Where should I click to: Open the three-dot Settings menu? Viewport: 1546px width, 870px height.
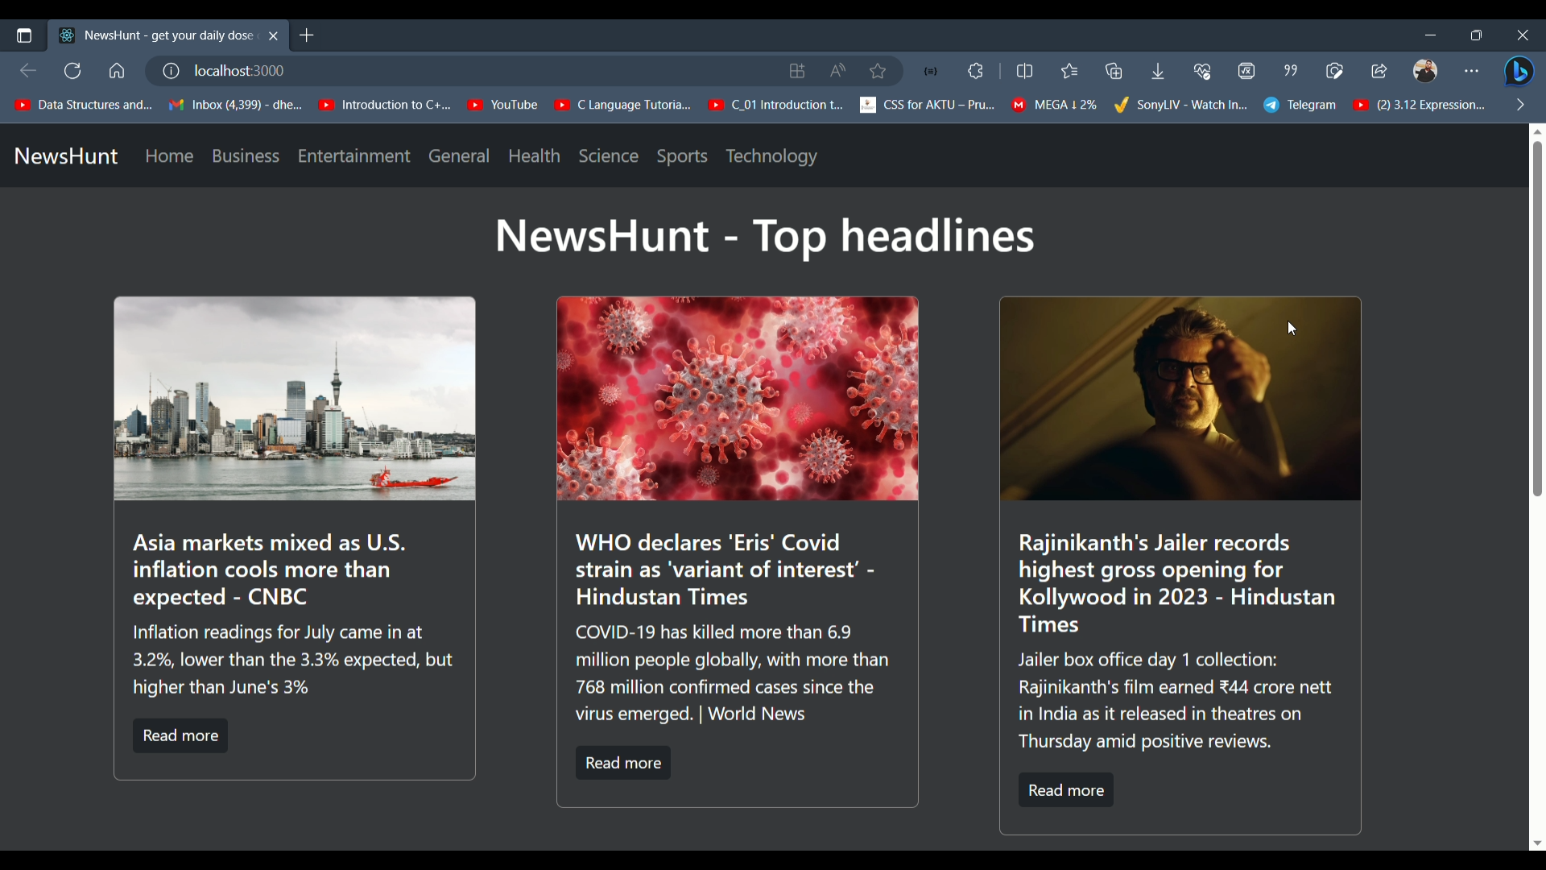[1473, 71]
